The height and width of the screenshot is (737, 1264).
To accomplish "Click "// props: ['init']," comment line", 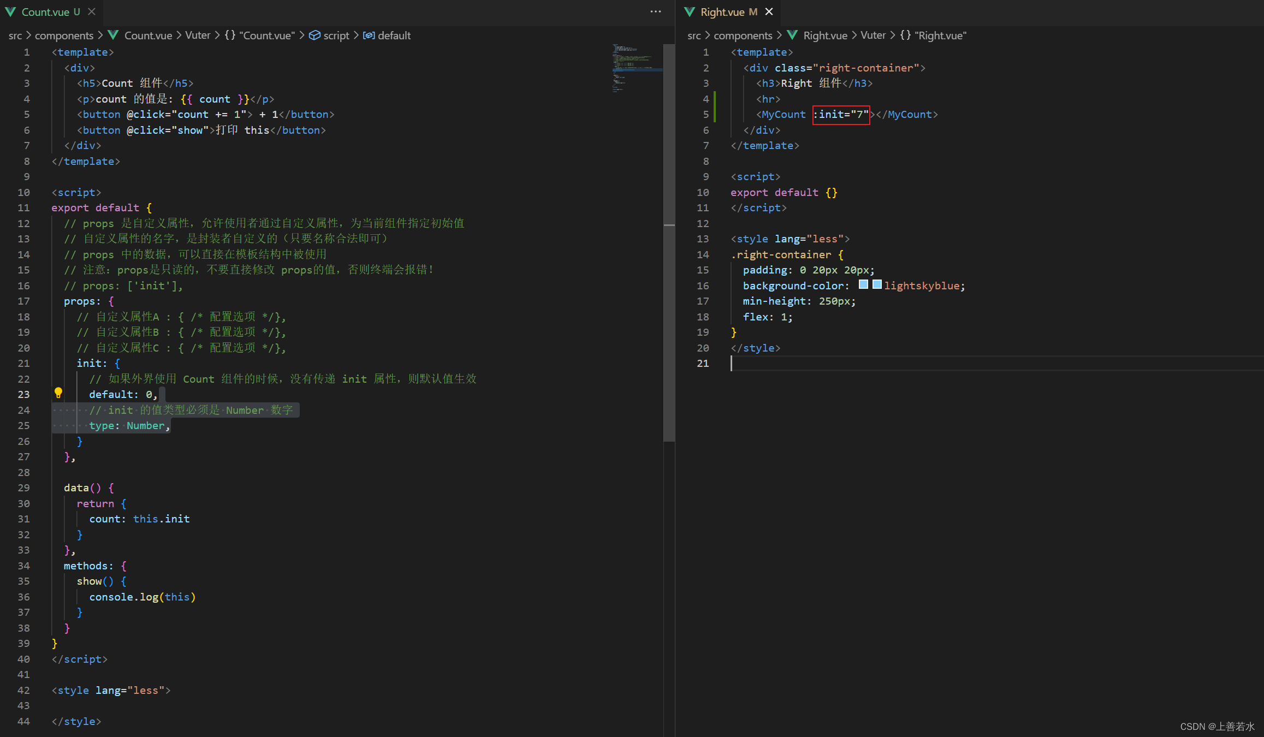I will click(123, 286).
